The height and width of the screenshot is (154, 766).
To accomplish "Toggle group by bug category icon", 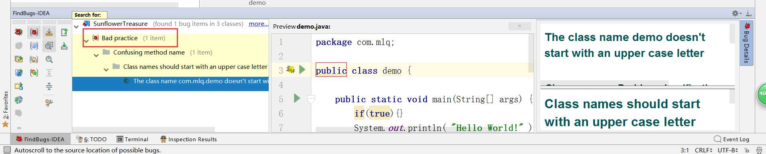I will tap(34, 32).
